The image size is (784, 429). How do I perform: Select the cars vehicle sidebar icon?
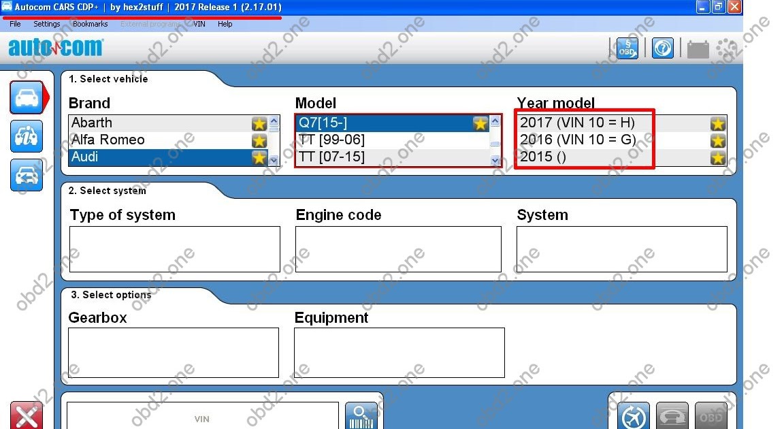[27, 97]
